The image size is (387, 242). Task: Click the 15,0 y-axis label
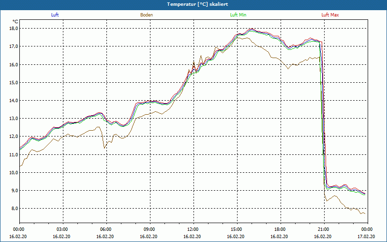[14, 82]
